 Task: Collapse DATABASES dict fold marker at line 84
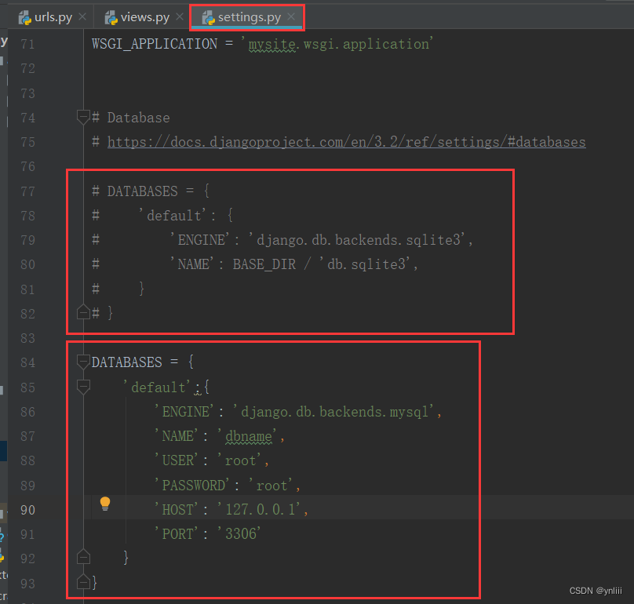tap(83, 362)
